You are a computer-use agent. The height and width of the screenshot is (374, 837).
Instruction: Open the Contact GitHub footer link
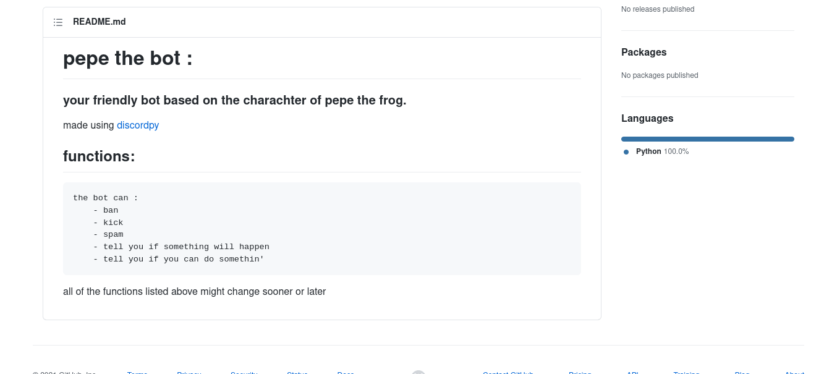(x=508, y=373)
